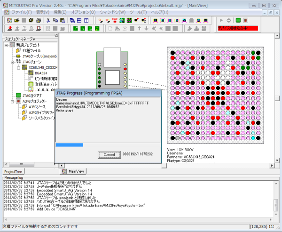Click the red LED on the board
Viewport: 282px width, 232px height.
pos(125,68)
